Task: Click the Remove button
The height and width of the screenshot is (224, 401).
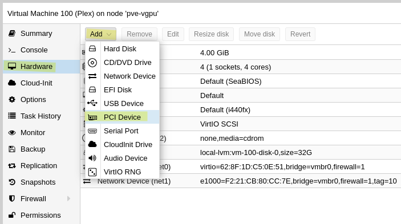Action: point(139,34)
